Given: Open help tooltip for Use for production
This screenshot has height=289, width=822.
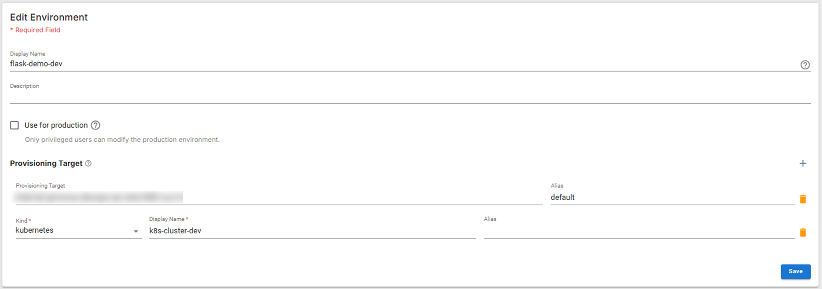Looking at the screenshot, I should (x=96, y=125).
